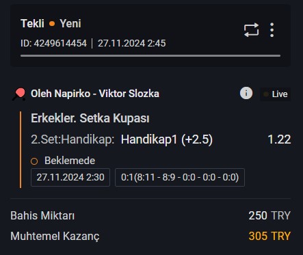Click the set score box 0:1(8:11 - 8:9)
Screen dimensions: 303x255
pyautogui.click(x=180, y=177)
